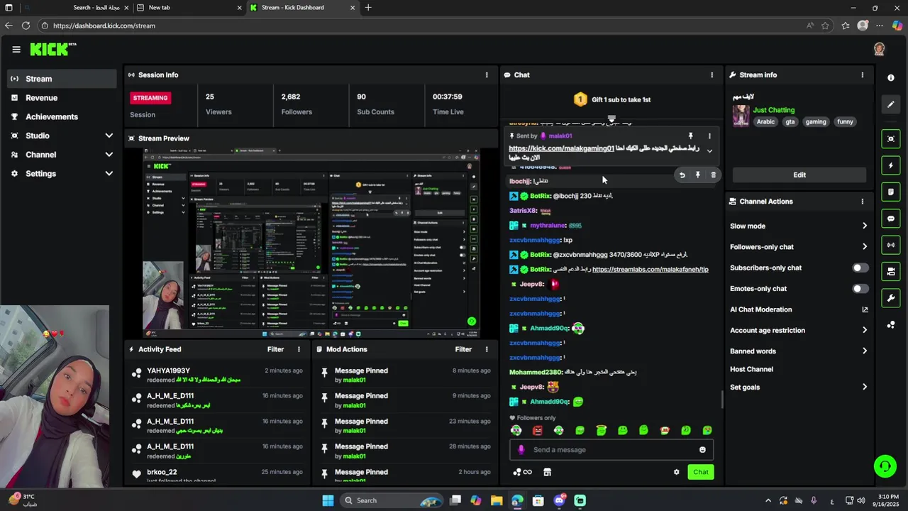Viewport: 908px width, 511px height.
Task: Click the info icon in right sidebar
Action: pyautogui.click(x=891, y=77)
